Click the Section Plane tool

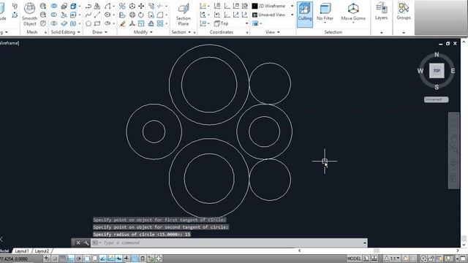[184, 14]
